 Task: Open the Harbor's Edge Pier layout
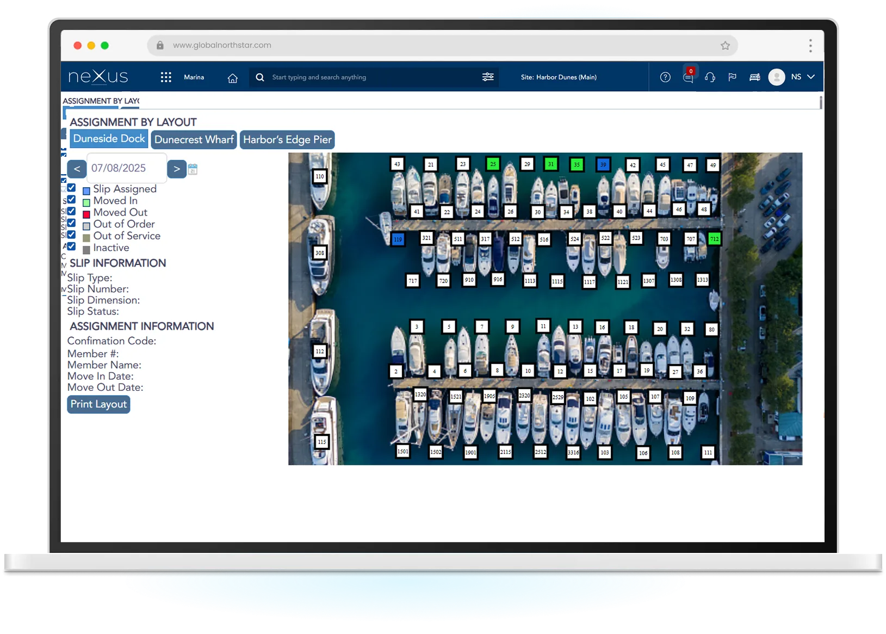point(287,139)
